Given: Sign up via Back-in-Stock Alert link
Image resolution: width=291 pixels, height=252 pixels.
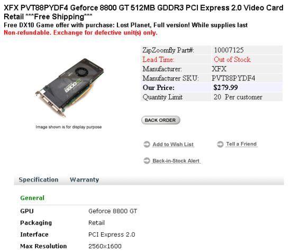Looking at the screenshot, I should (176, 160).
